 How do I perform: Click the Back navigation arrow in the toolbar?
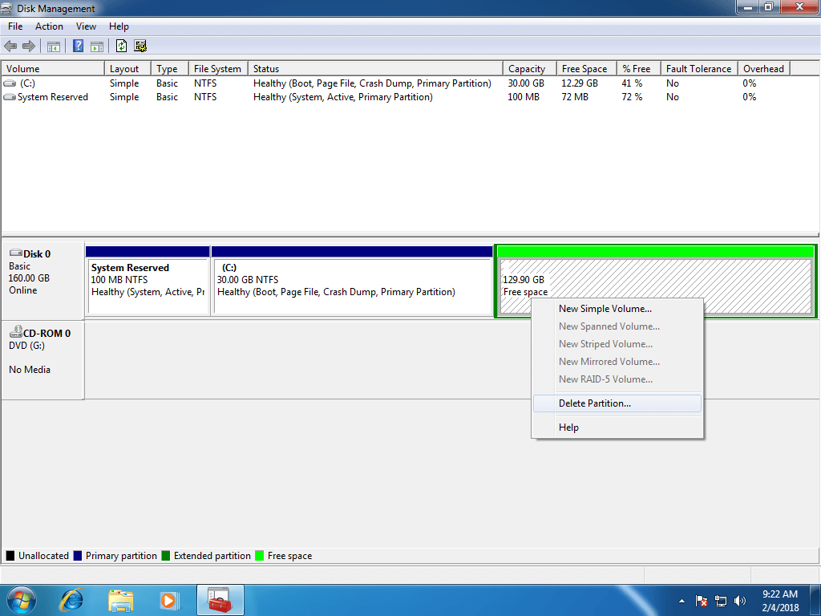click(x=10, y=46)
